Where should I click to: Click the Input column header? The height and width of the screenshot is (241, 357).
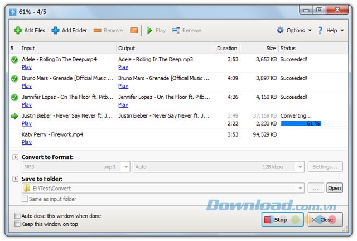[68, 49]
